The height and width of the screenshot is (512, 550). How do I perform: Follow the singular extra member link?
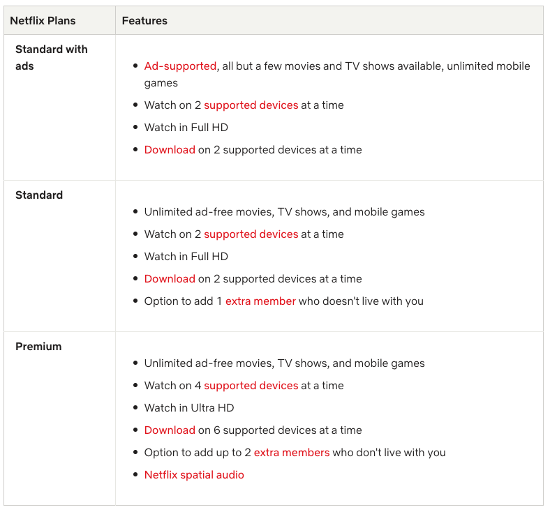coord(260,301)
